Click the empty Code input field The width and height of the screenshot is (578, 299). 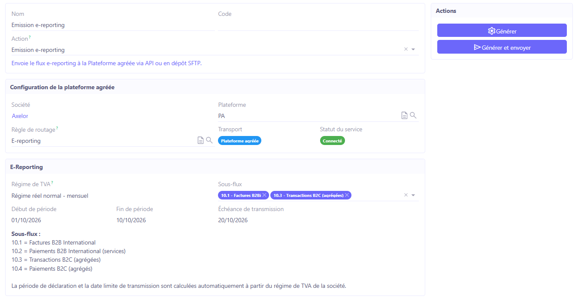click(x=318, y=25)
